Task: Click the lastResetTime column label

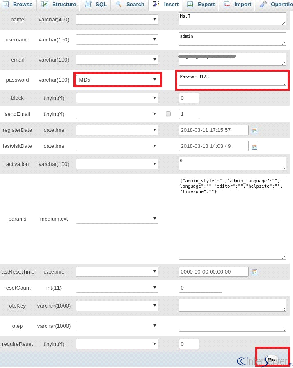Action: pyautogui.click(x=17, y=272)
